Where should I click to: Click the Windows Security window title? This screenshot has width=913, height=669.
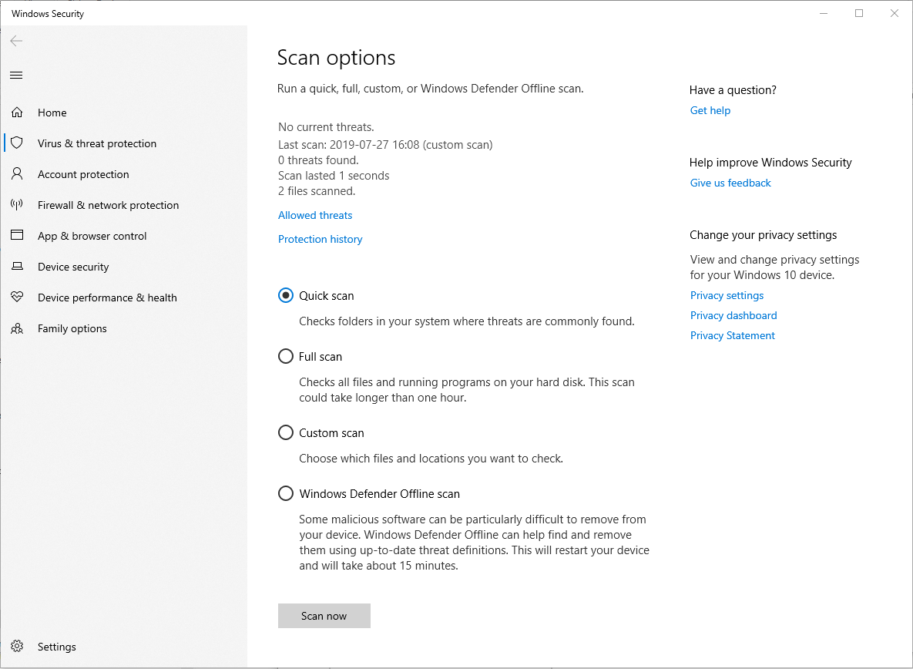(48, 14)
